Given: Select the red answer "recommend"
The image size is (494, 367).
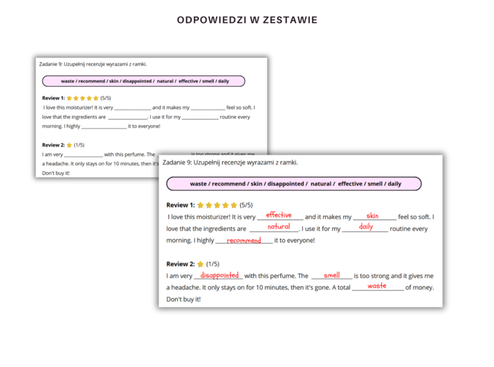Looking at the screenshot, I should pos(243,240).
